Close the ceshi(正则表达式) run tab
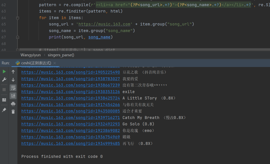The image size is (270, 164). (54, 63)
